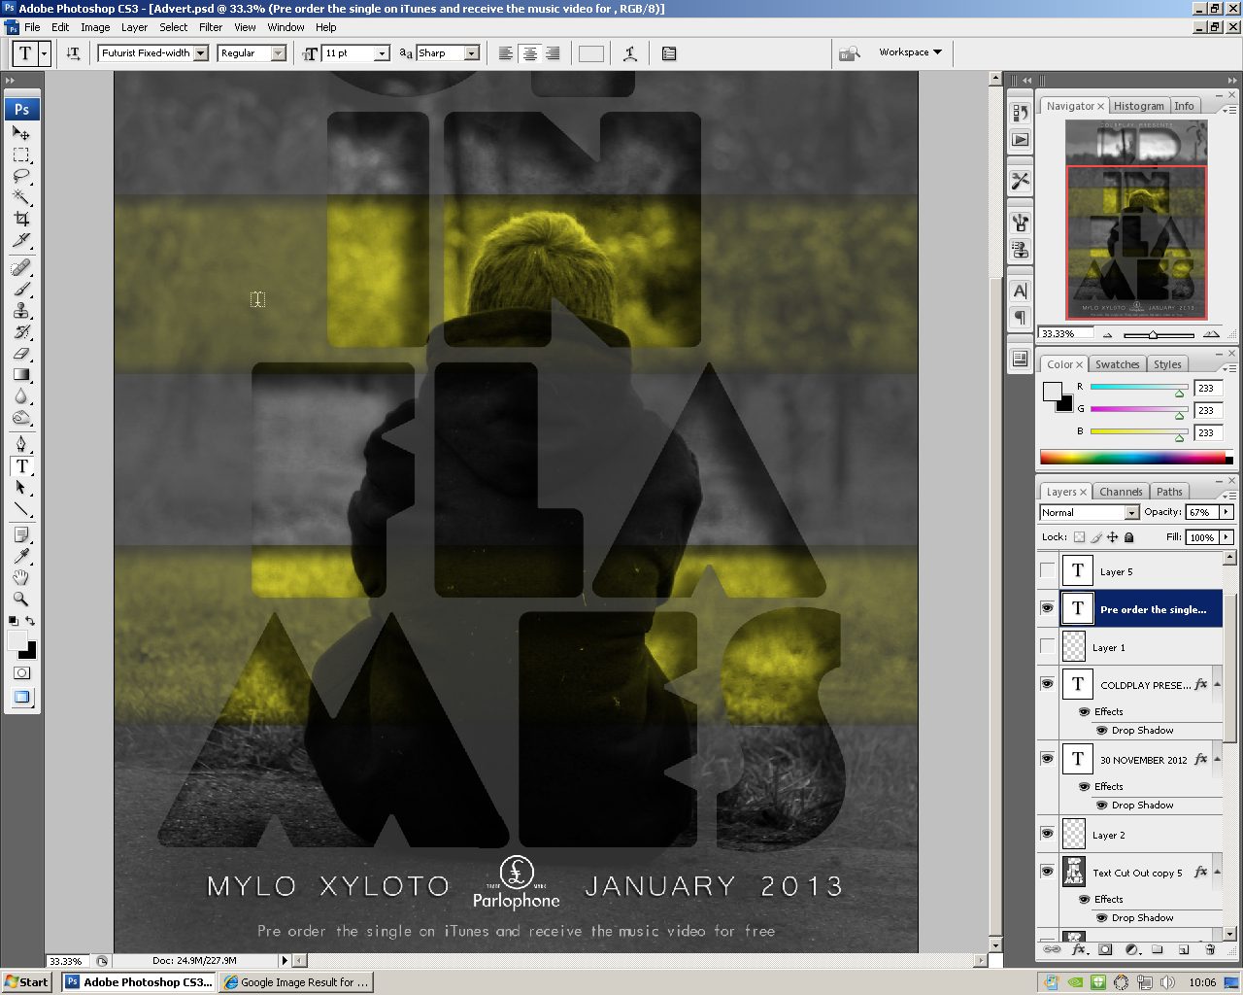Select the Healing Brush tool

21,268
